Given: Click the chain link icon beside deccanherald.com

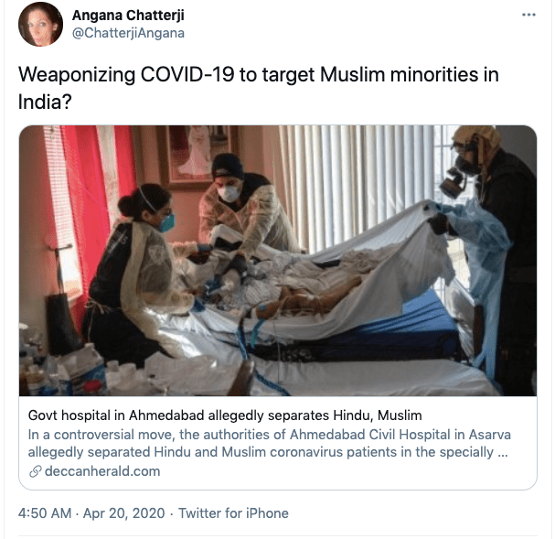Looking at the screenshot, I should pyautogui.click(x=35, y=471).
